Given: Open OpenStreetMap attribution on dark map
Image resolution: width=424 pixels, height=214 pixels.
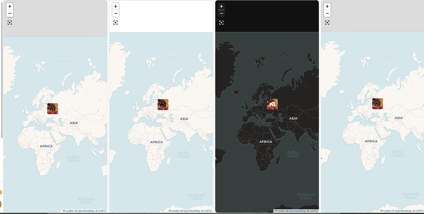Looking at the screenshot, I should click(x=297, y=211).
